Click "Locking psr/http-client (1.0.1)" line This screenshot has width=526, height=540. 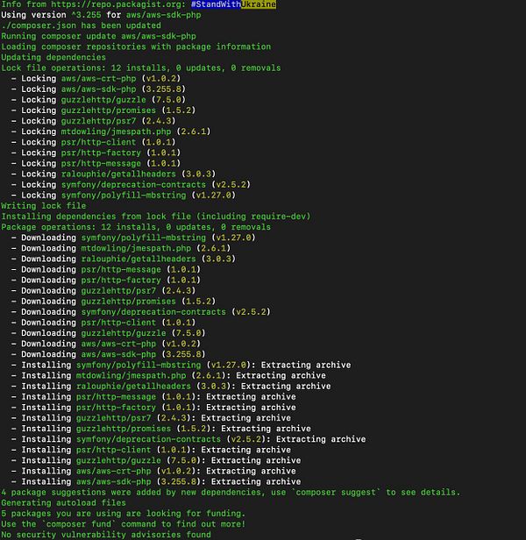tap(93, 143)
